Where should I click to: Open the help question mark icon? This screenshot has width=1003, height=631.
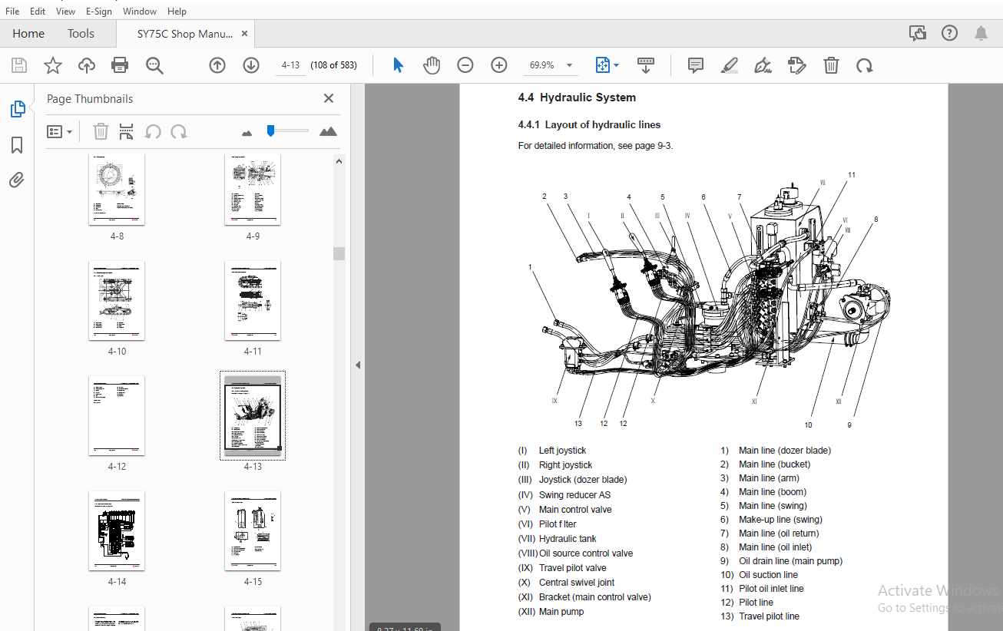point(950,33)
